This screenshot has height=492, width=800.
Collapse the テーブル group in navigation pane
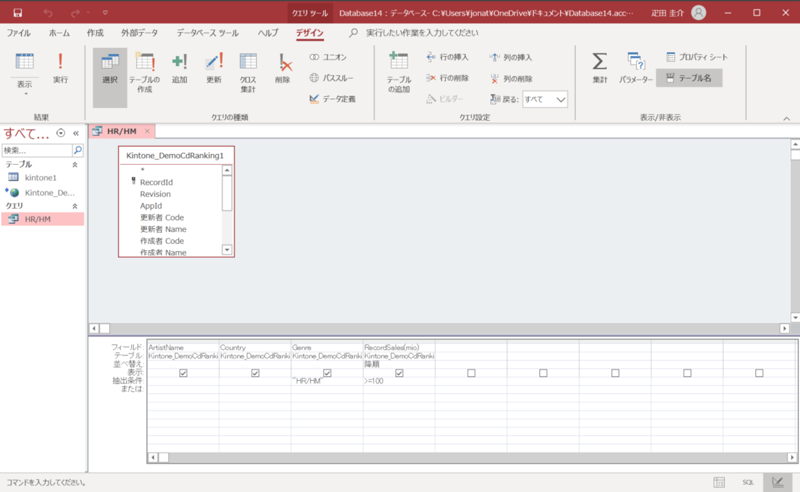point(75,165)
